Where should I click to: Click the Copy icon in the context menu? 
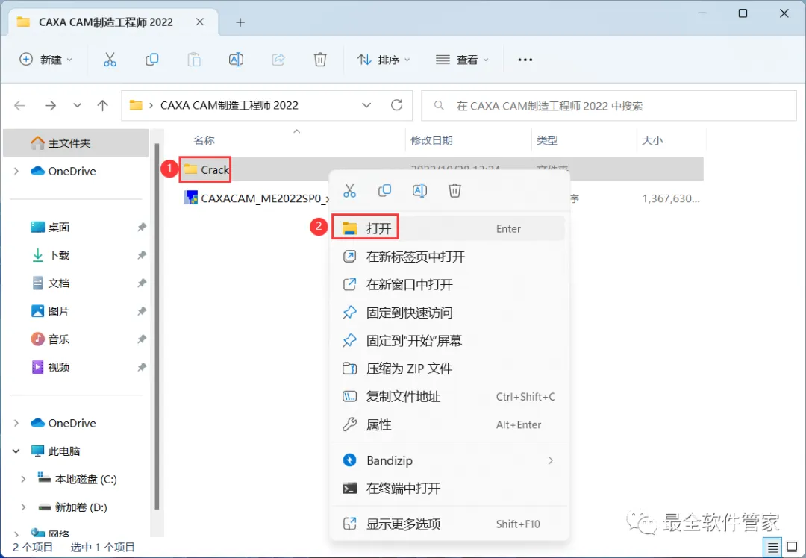(384, 191)
